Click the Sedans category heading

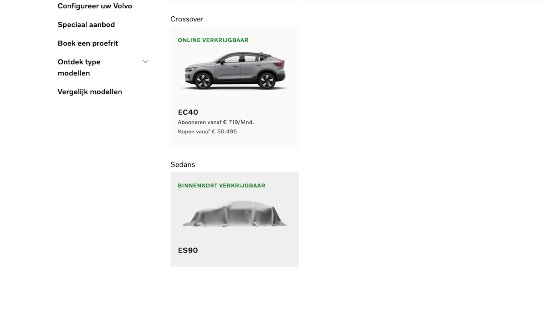pos(183,165)
